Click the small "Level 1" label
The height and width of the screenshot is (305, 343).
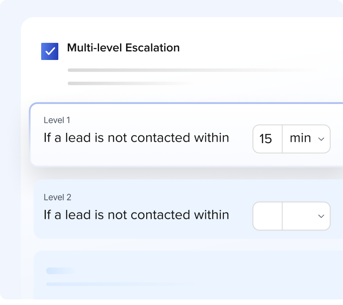point(57,120)
